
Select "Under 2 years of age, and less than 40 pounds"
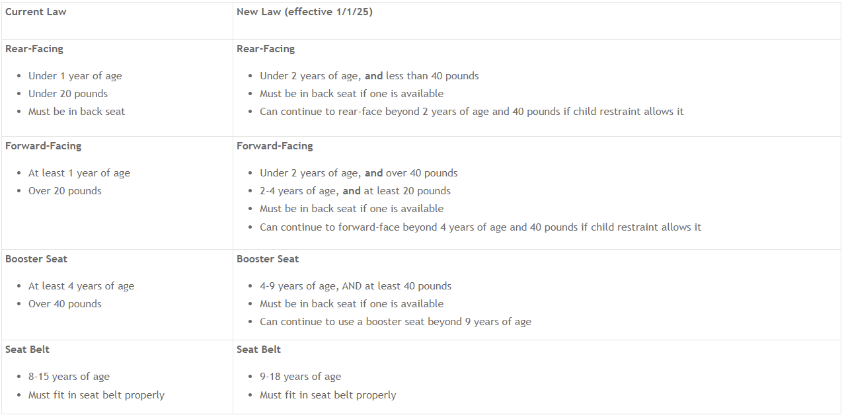pyautogui.click(x=369, y=76)
